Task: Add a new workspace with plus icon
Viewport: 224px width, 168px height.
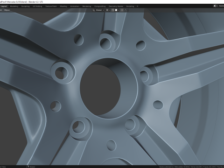Action: pyautogui.click(x=137, y=7)
